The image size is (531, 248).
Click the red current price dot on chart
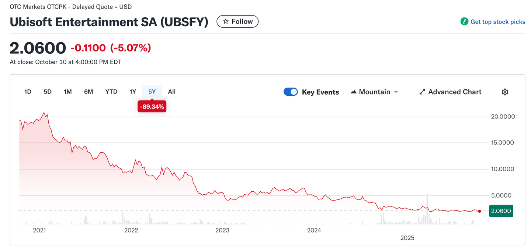coord(479,211)
